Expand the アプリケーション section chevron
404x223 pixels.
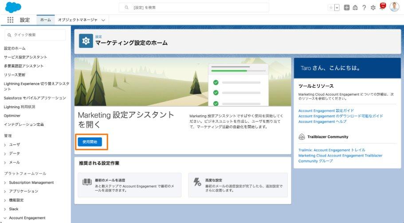point(5,192)
